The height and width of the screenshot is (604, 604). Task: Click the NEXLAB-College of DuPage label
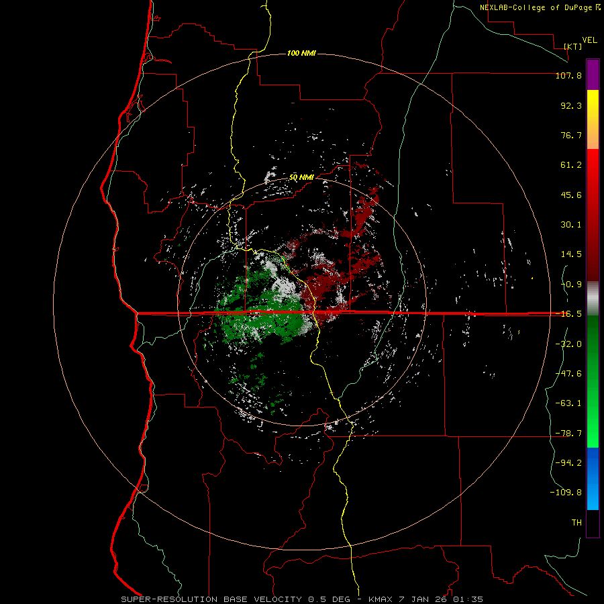point(536,7)
